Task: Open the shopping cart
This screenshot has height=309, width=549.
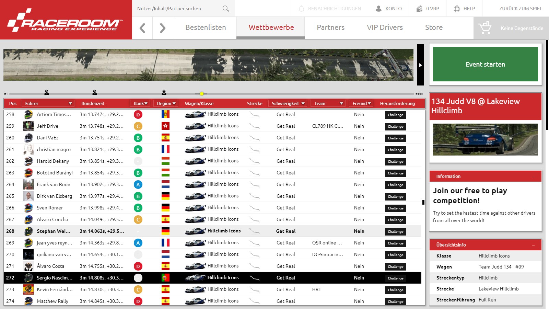Action: click(484, 28)
